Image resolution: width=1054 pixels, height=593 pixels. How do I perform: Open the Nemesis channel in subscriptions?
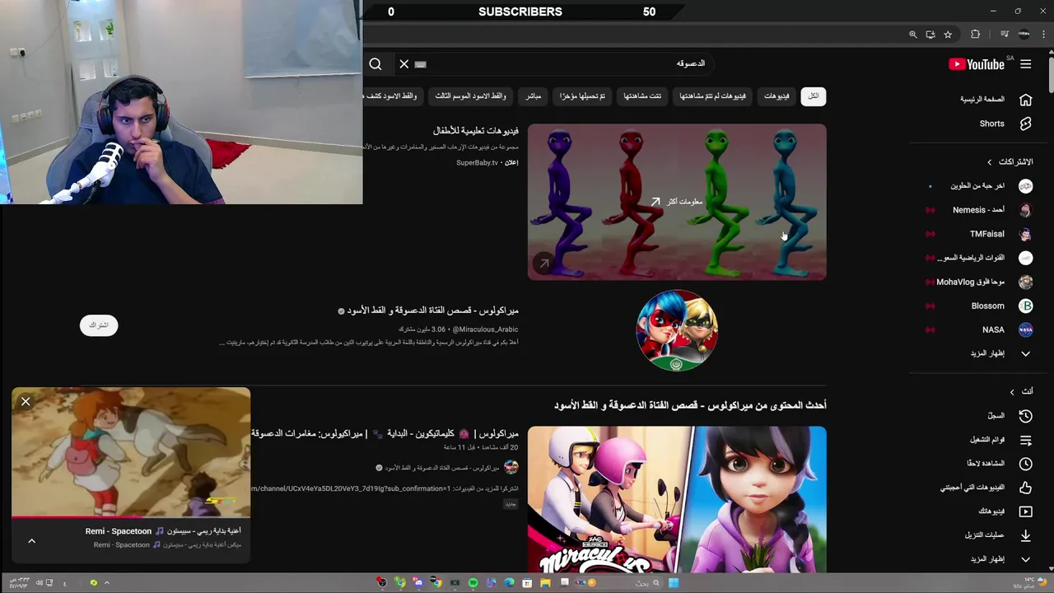coord(980,210)
